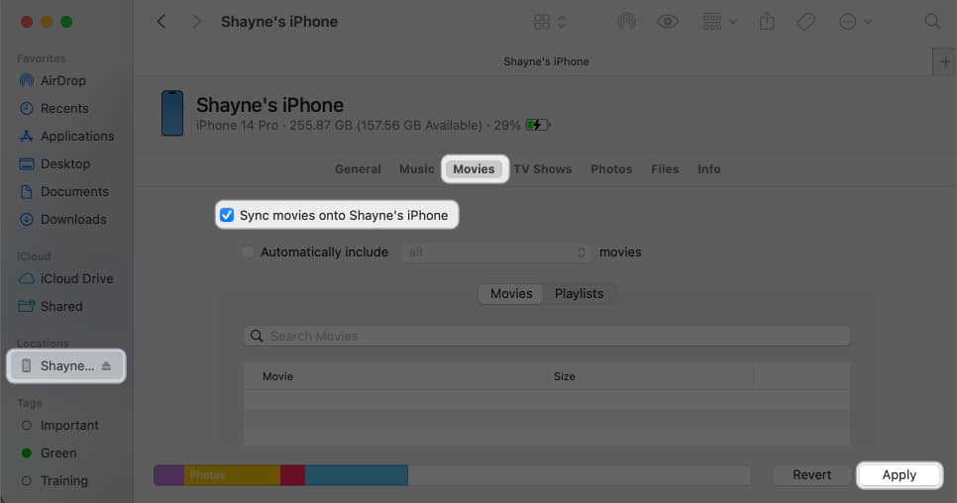Click the AirDrop toolbar icon
This screenshot has width=957, height=503.
click(626, 22)
